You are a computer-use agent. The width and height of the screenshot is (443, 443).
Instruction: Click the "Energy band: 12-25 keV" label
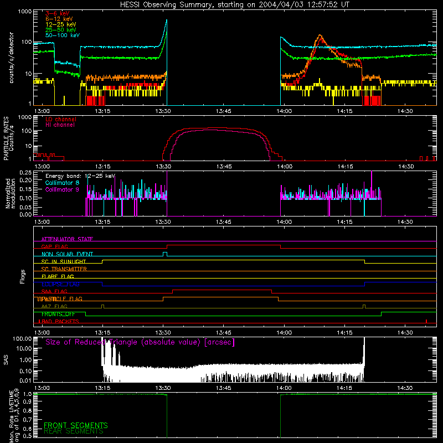pos(80,176)
